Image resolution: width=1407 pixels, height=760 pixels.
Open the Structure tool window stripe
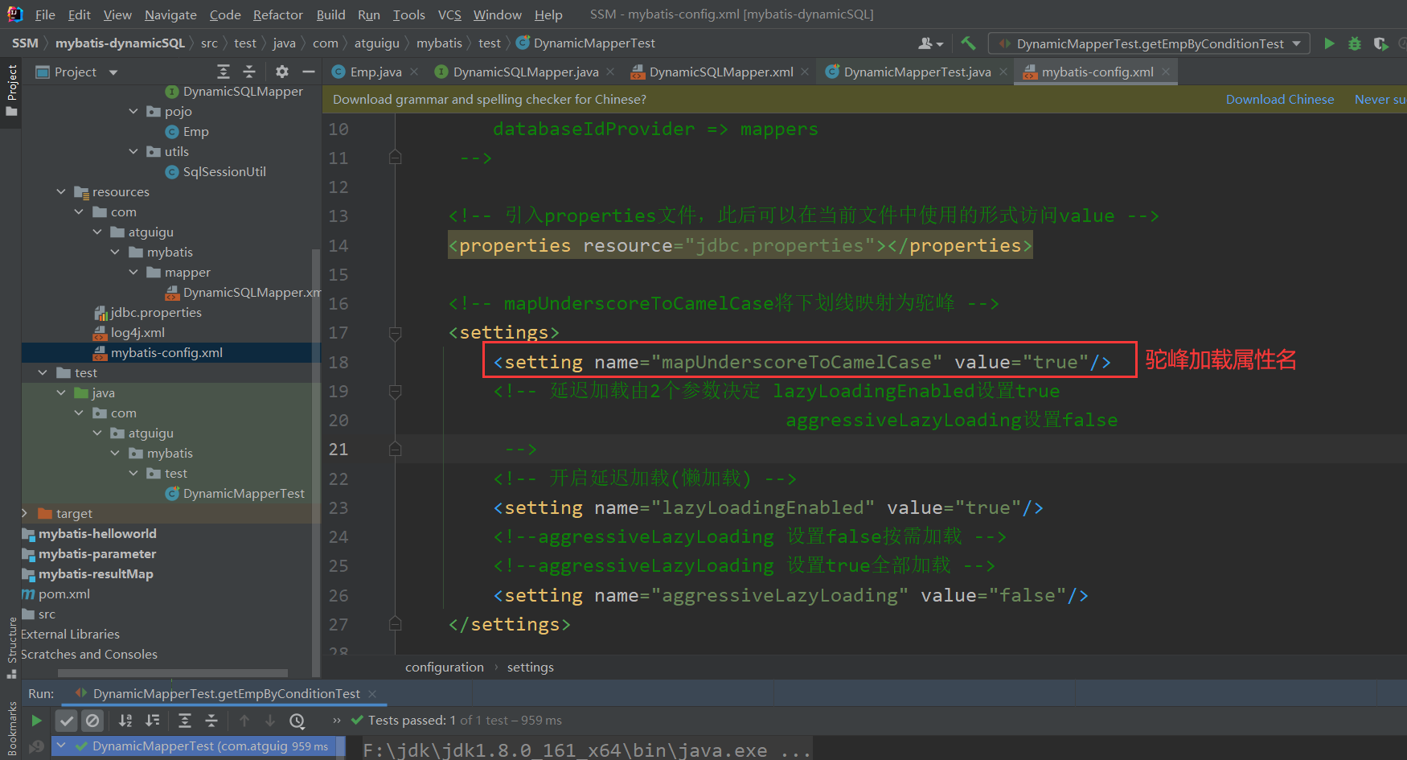[x=11, y=647]
